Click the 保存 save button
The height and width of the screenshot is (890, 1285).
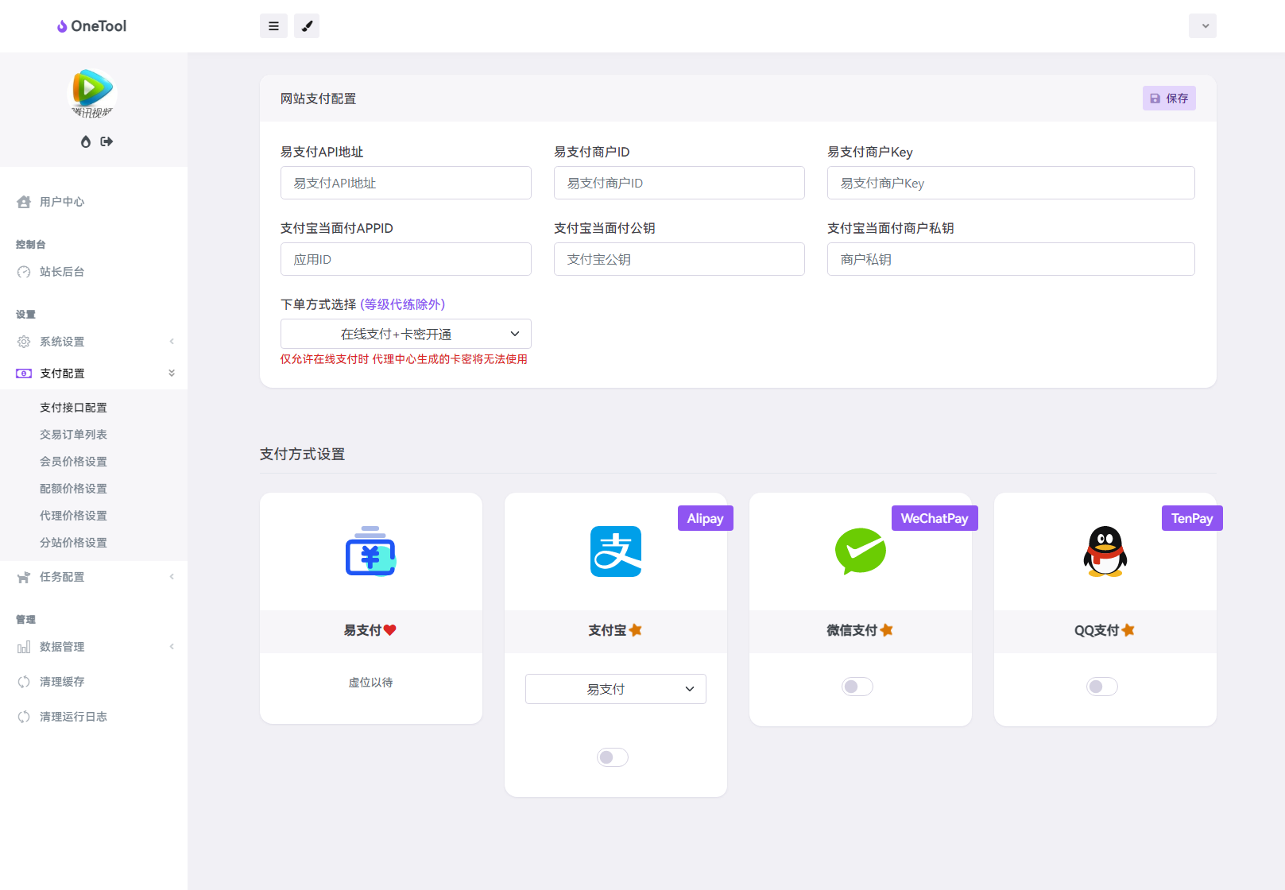[x=1168, y=98]
